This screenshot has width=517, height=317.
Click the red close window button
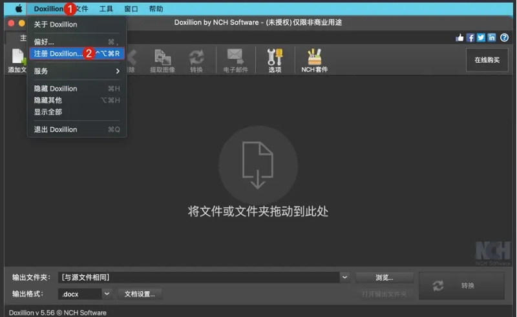click(11, 23)
